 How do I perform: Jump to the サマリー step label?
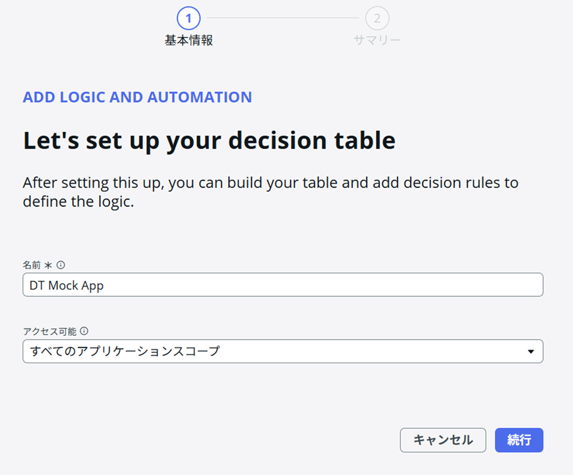pyautogui.click(x=377, y=40)
